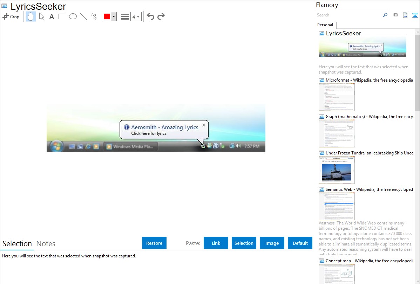This screenshot has height=284, width=420.
Task: Choose the arrow pointer tool
Action: pos(41,16)
